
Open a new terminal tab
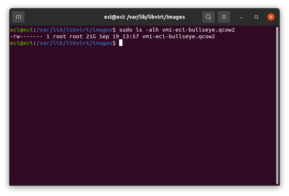pyautogui.click(x=18, y=17)
